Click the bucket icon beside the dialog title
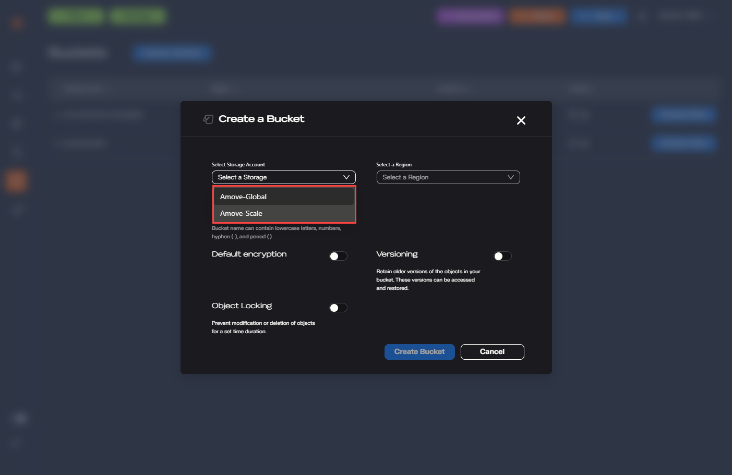Screen dimensions: 732x475 click(208, 119)
